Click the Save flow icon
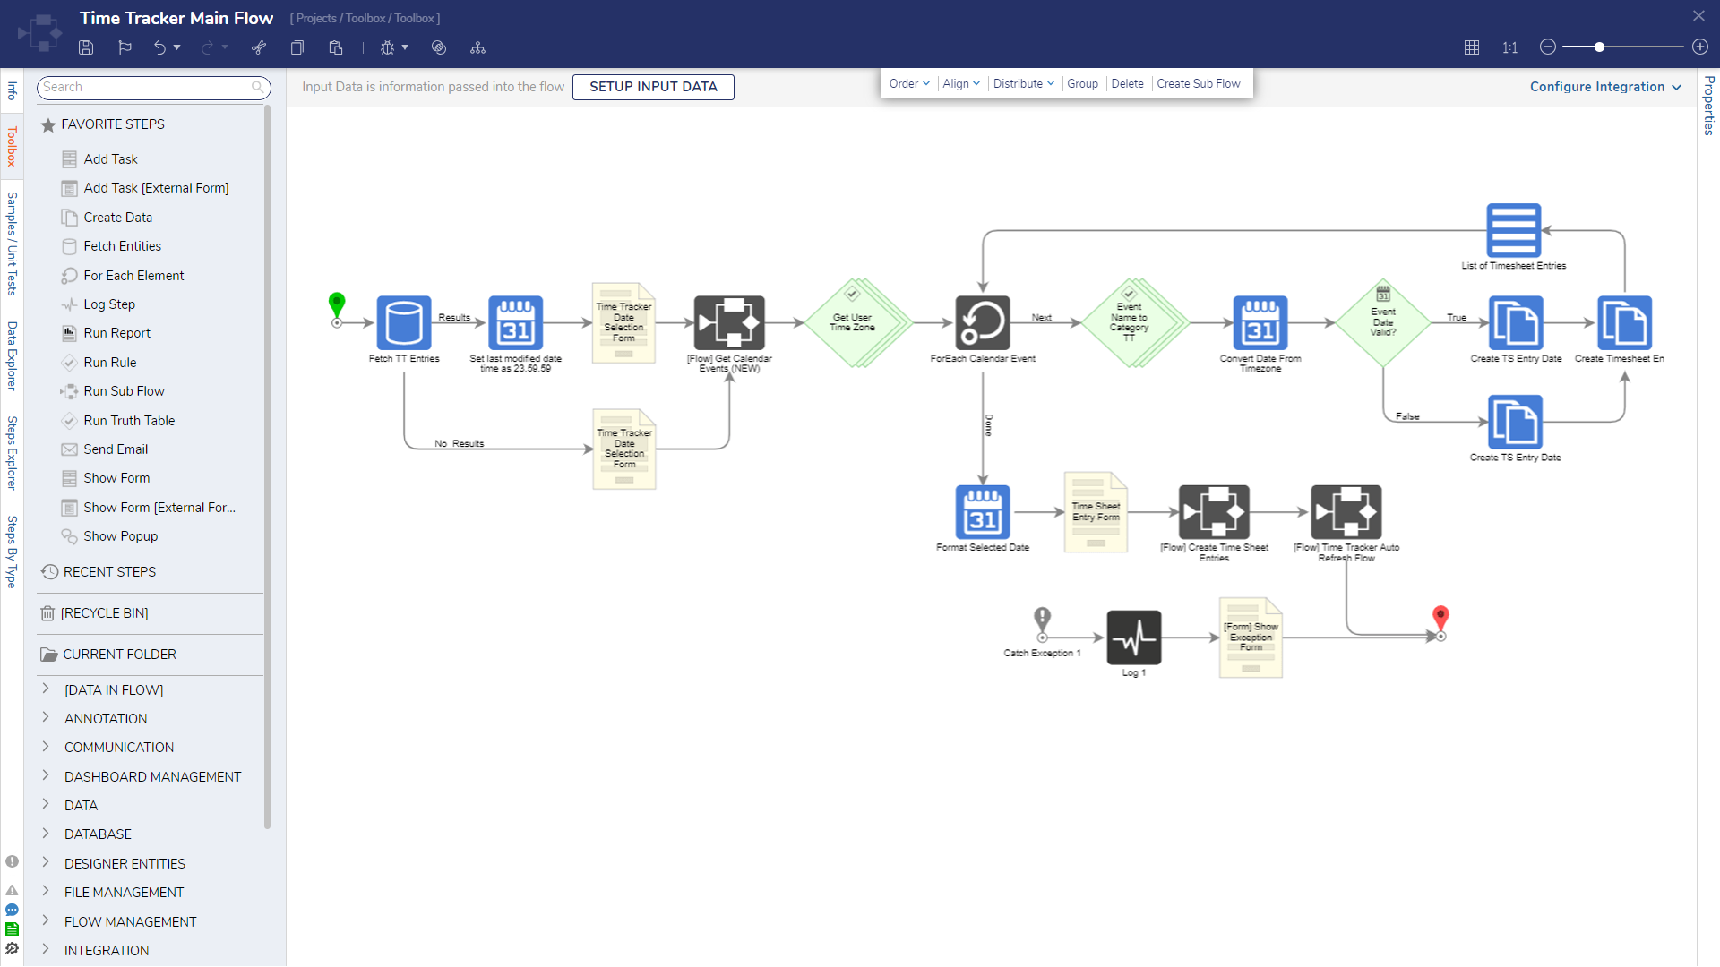Image resolution: width=1720 pixels, height=967 pixels. pos(86,47)
